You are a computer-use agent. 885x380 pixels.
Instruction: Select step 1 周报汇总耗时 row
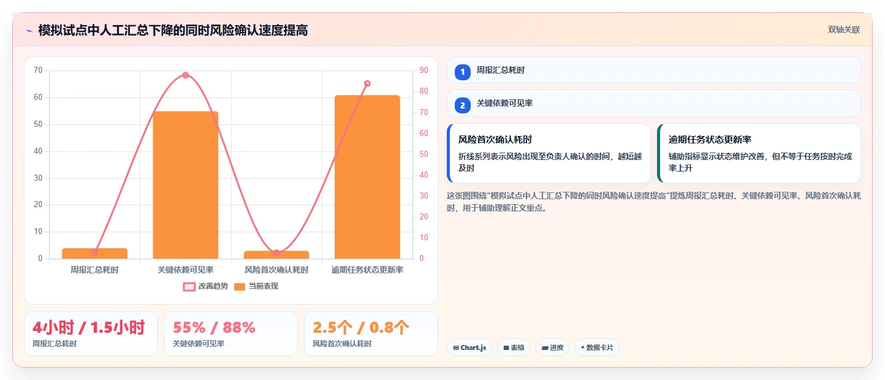click(x=654, y=70)
